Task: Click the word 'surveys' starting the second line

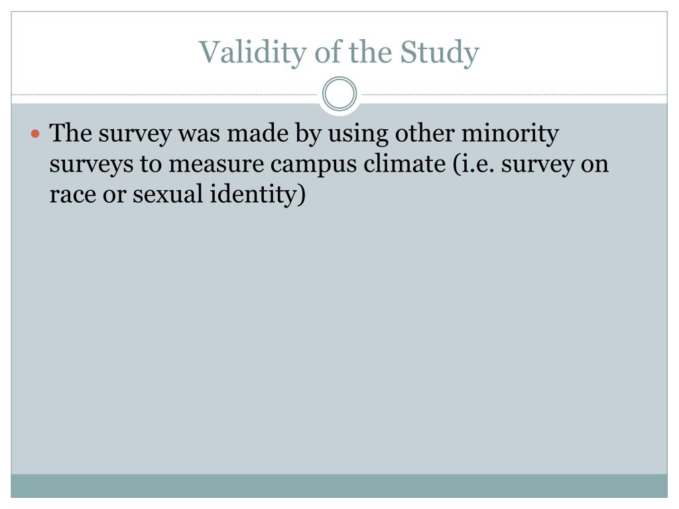Action: tap(92, 164)
